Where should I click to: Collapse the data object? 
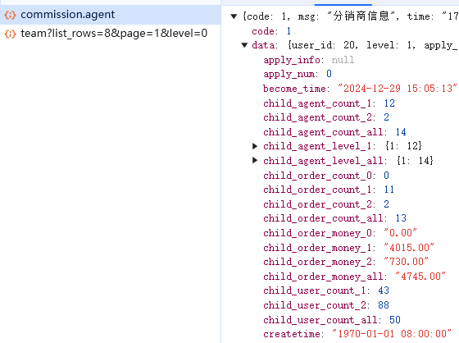pos(245,45)
